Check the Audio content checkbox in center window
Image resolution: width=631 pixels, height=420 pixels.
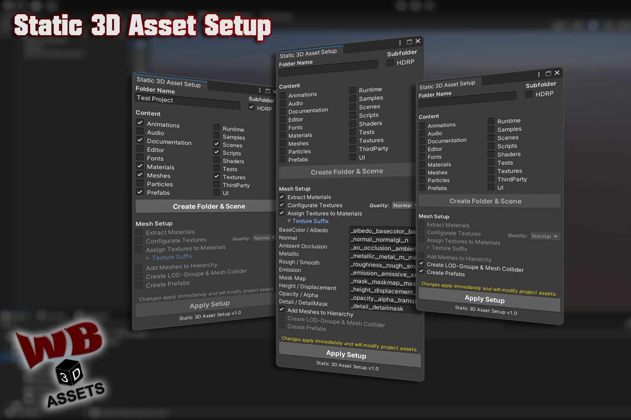pyautogui.click(x=283, y=104)
